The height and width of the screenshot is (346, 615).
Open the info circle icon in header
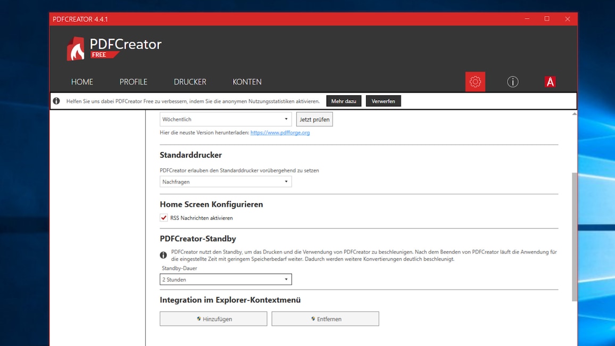coord(513,81)
